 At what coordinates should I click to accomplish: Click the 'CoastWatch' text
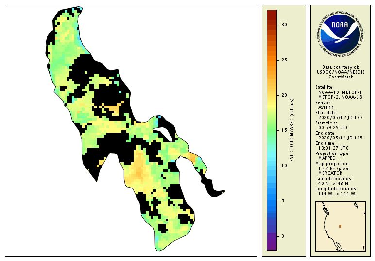[341, 77]
